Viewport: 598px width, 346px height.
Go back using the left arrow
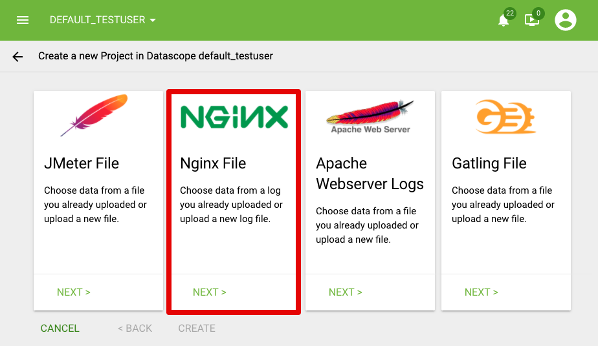pos(17,57)
